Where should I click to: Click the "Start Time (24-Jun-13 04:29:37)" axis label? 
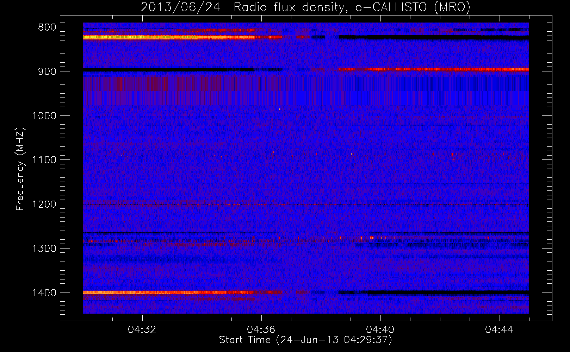coord(305,340)
